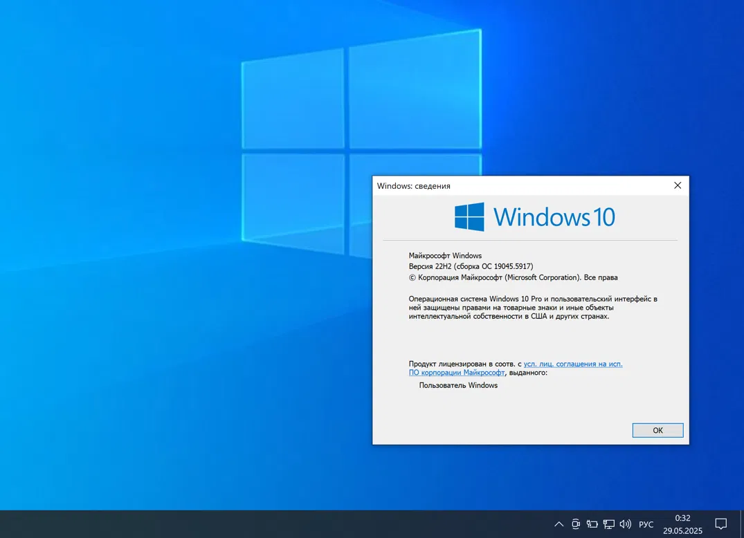Viewport: 744px width, 538px height.
Task: Click the volume speaker icon in the tray
Action: [x=626, y=524]
